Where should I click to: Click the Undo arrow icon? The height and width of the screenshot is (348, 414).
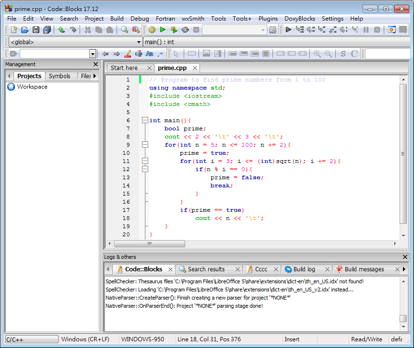[62, 30]
